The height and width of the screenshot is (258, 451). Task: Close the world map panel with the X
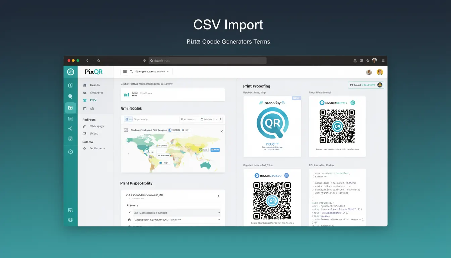tap(221, 131)
